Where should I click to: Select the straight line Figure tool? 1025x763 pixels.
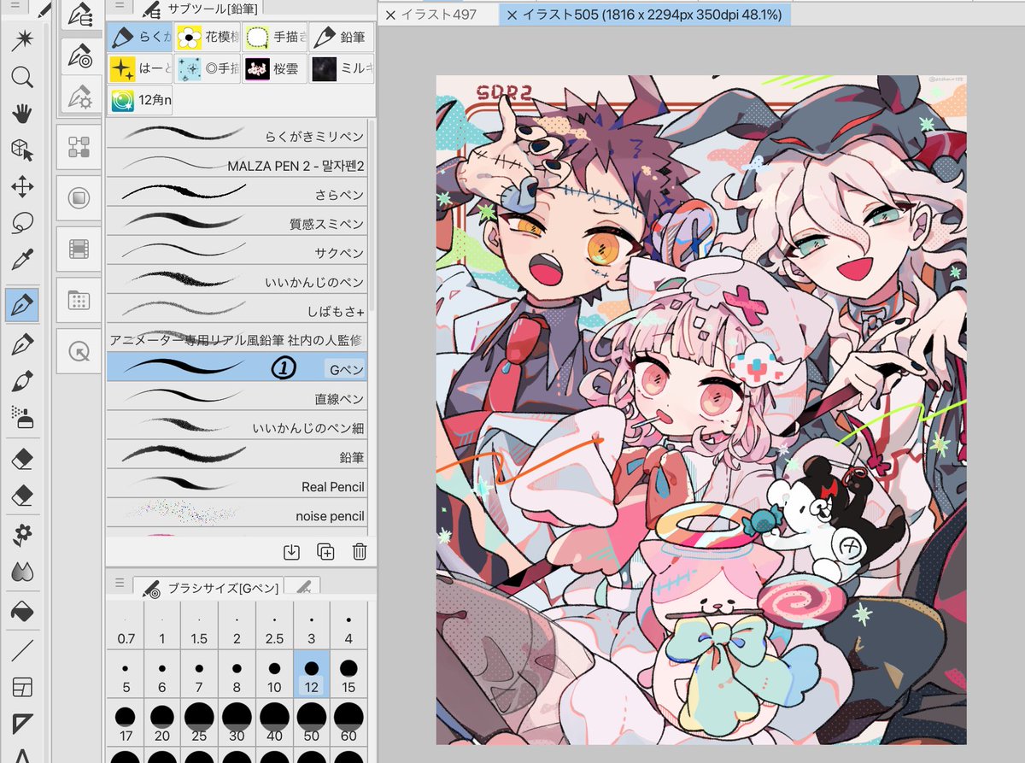[22, 651]
